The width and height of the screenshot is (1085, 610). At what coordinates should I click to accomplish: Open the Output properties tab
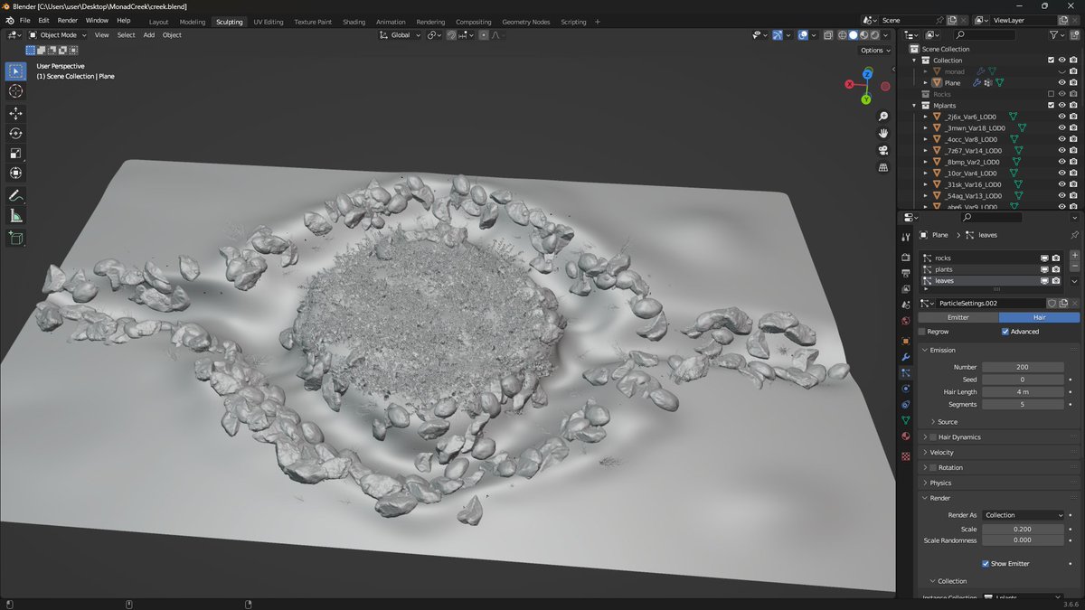coord(906,273)
